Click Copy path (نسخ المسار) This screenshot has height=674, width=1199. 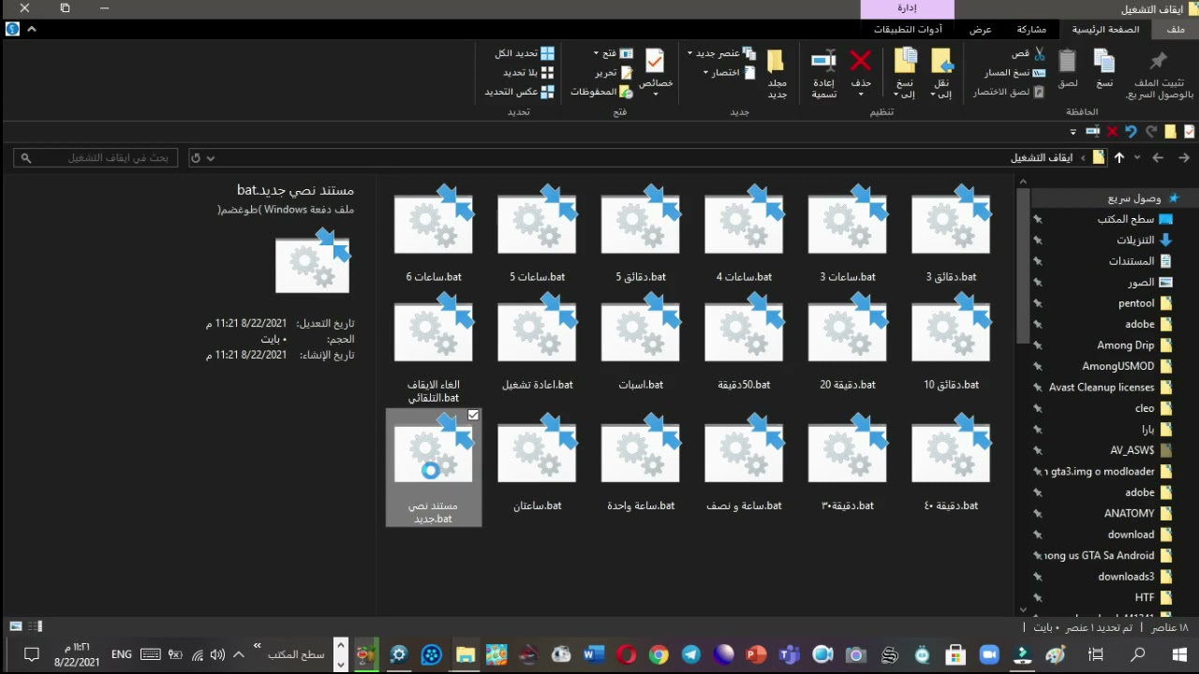(1014, 72)
